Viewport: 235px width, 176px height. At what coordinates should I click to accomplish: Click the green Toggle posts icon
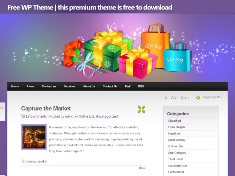(198, 98)
